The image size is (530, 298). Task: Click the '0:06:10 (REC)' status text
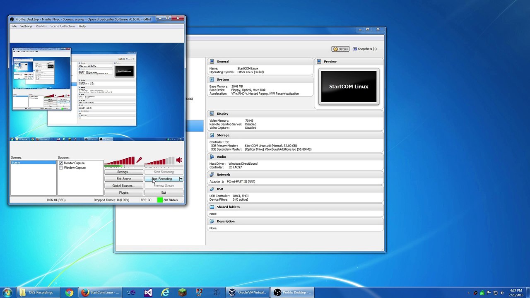pos(56,200)
